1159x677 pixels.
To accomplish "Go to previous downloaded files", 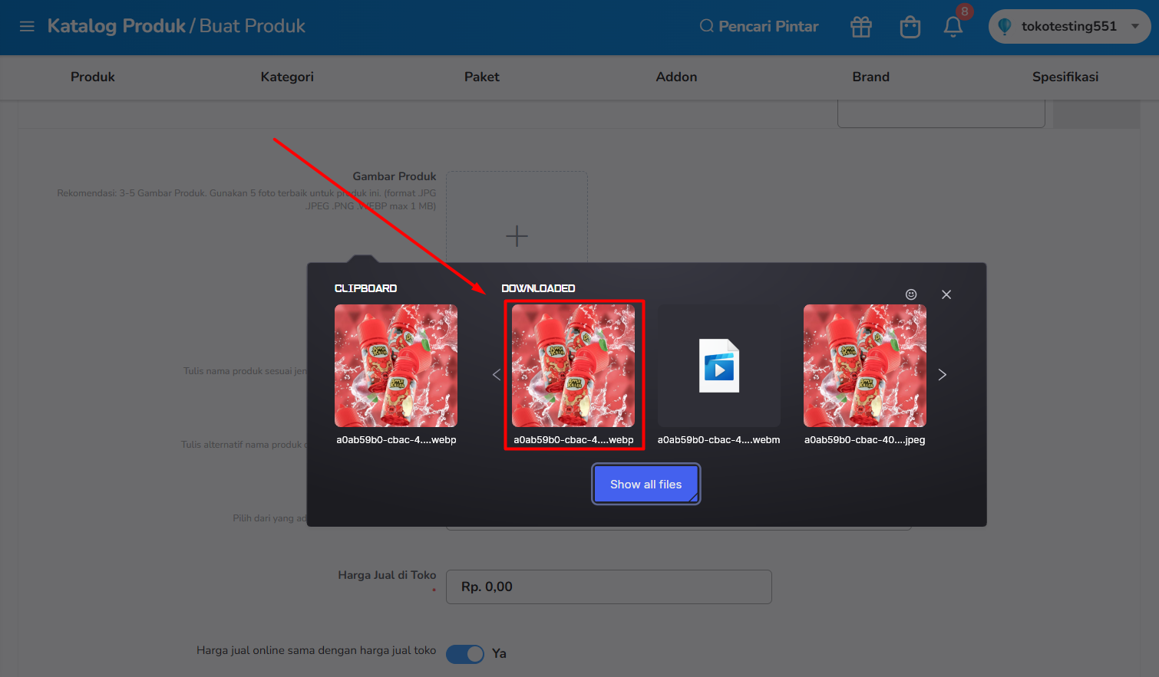I will point(496,374).
